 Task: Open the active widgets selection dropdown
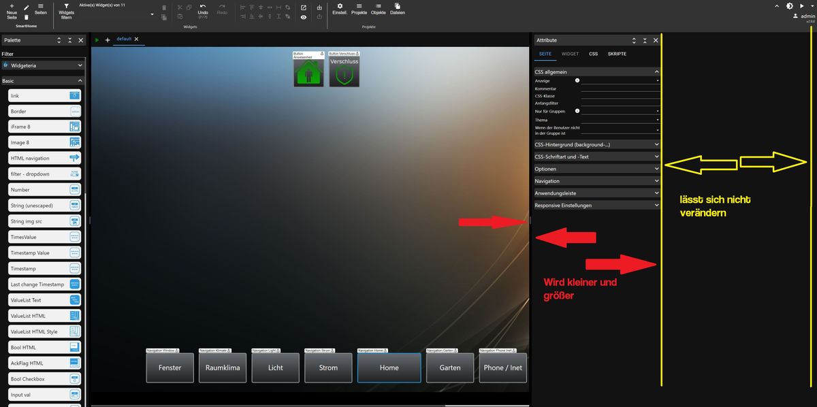pos(116,13)
